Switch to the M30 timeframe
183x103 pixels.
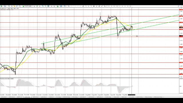point(117,6)
